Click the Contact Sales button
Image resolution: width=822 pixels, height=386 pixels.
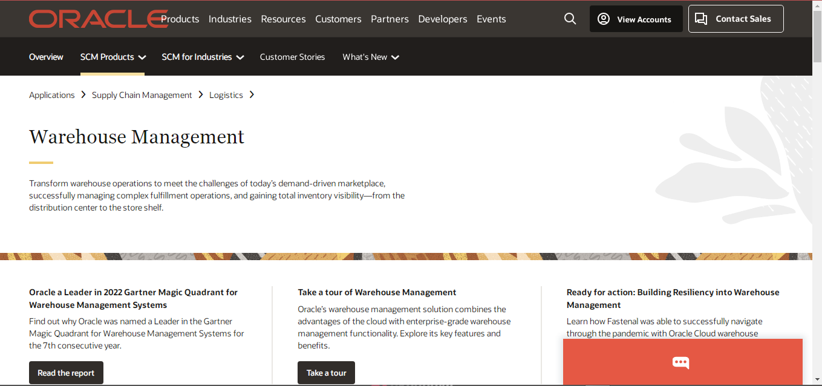click(x=736, y=19)
